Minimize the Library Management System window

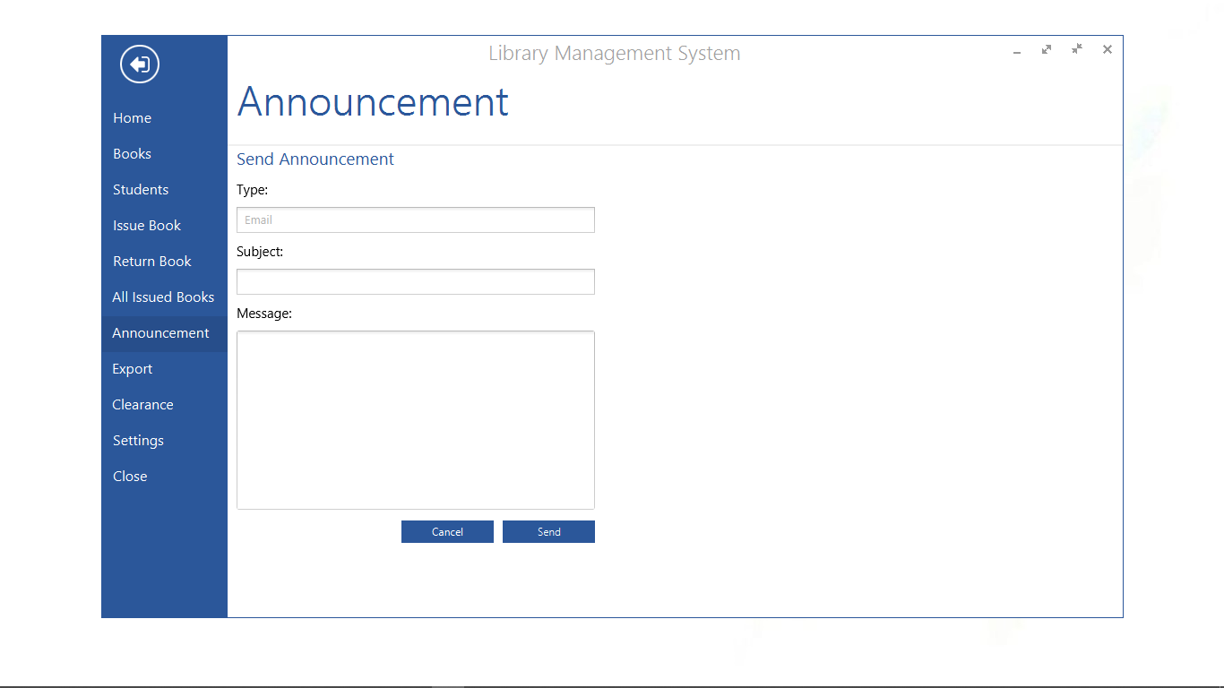1017,53
